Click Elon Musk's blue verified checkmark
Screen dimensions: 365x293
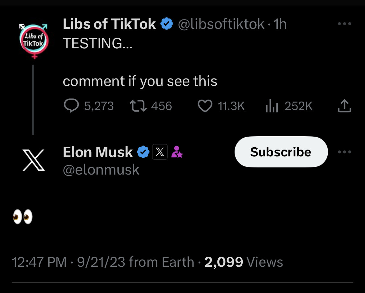coord(143,152)
